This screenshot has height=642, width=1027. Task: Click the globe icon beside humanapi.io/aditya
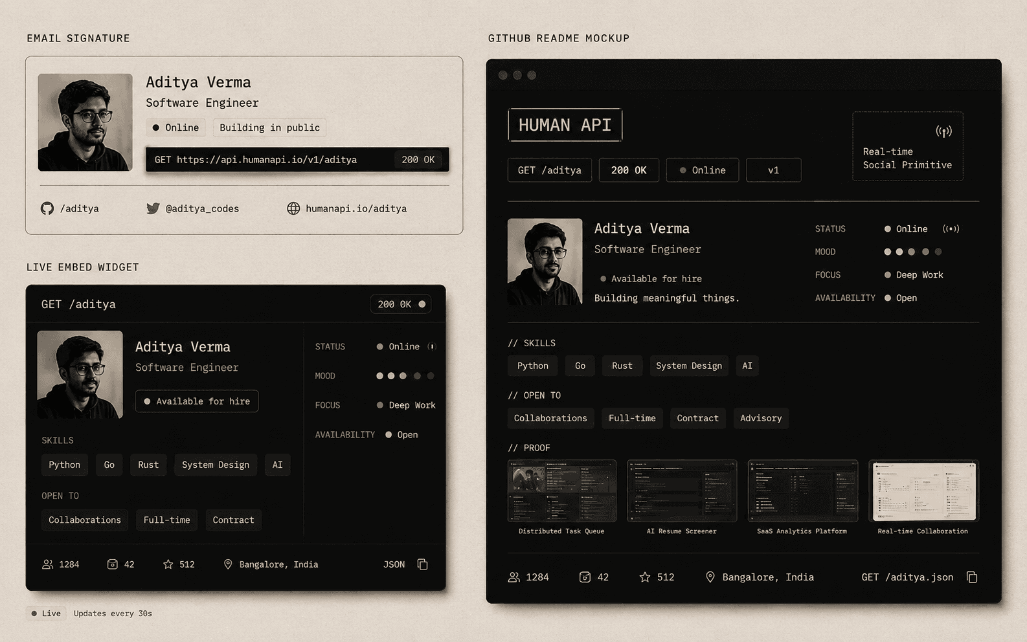[293, 208]
